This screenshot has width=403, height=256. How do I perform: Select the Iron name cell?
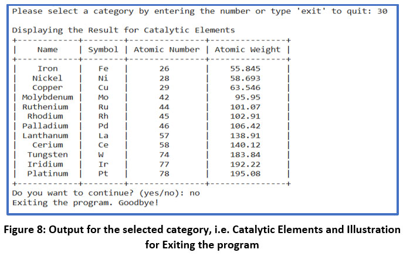47,69
